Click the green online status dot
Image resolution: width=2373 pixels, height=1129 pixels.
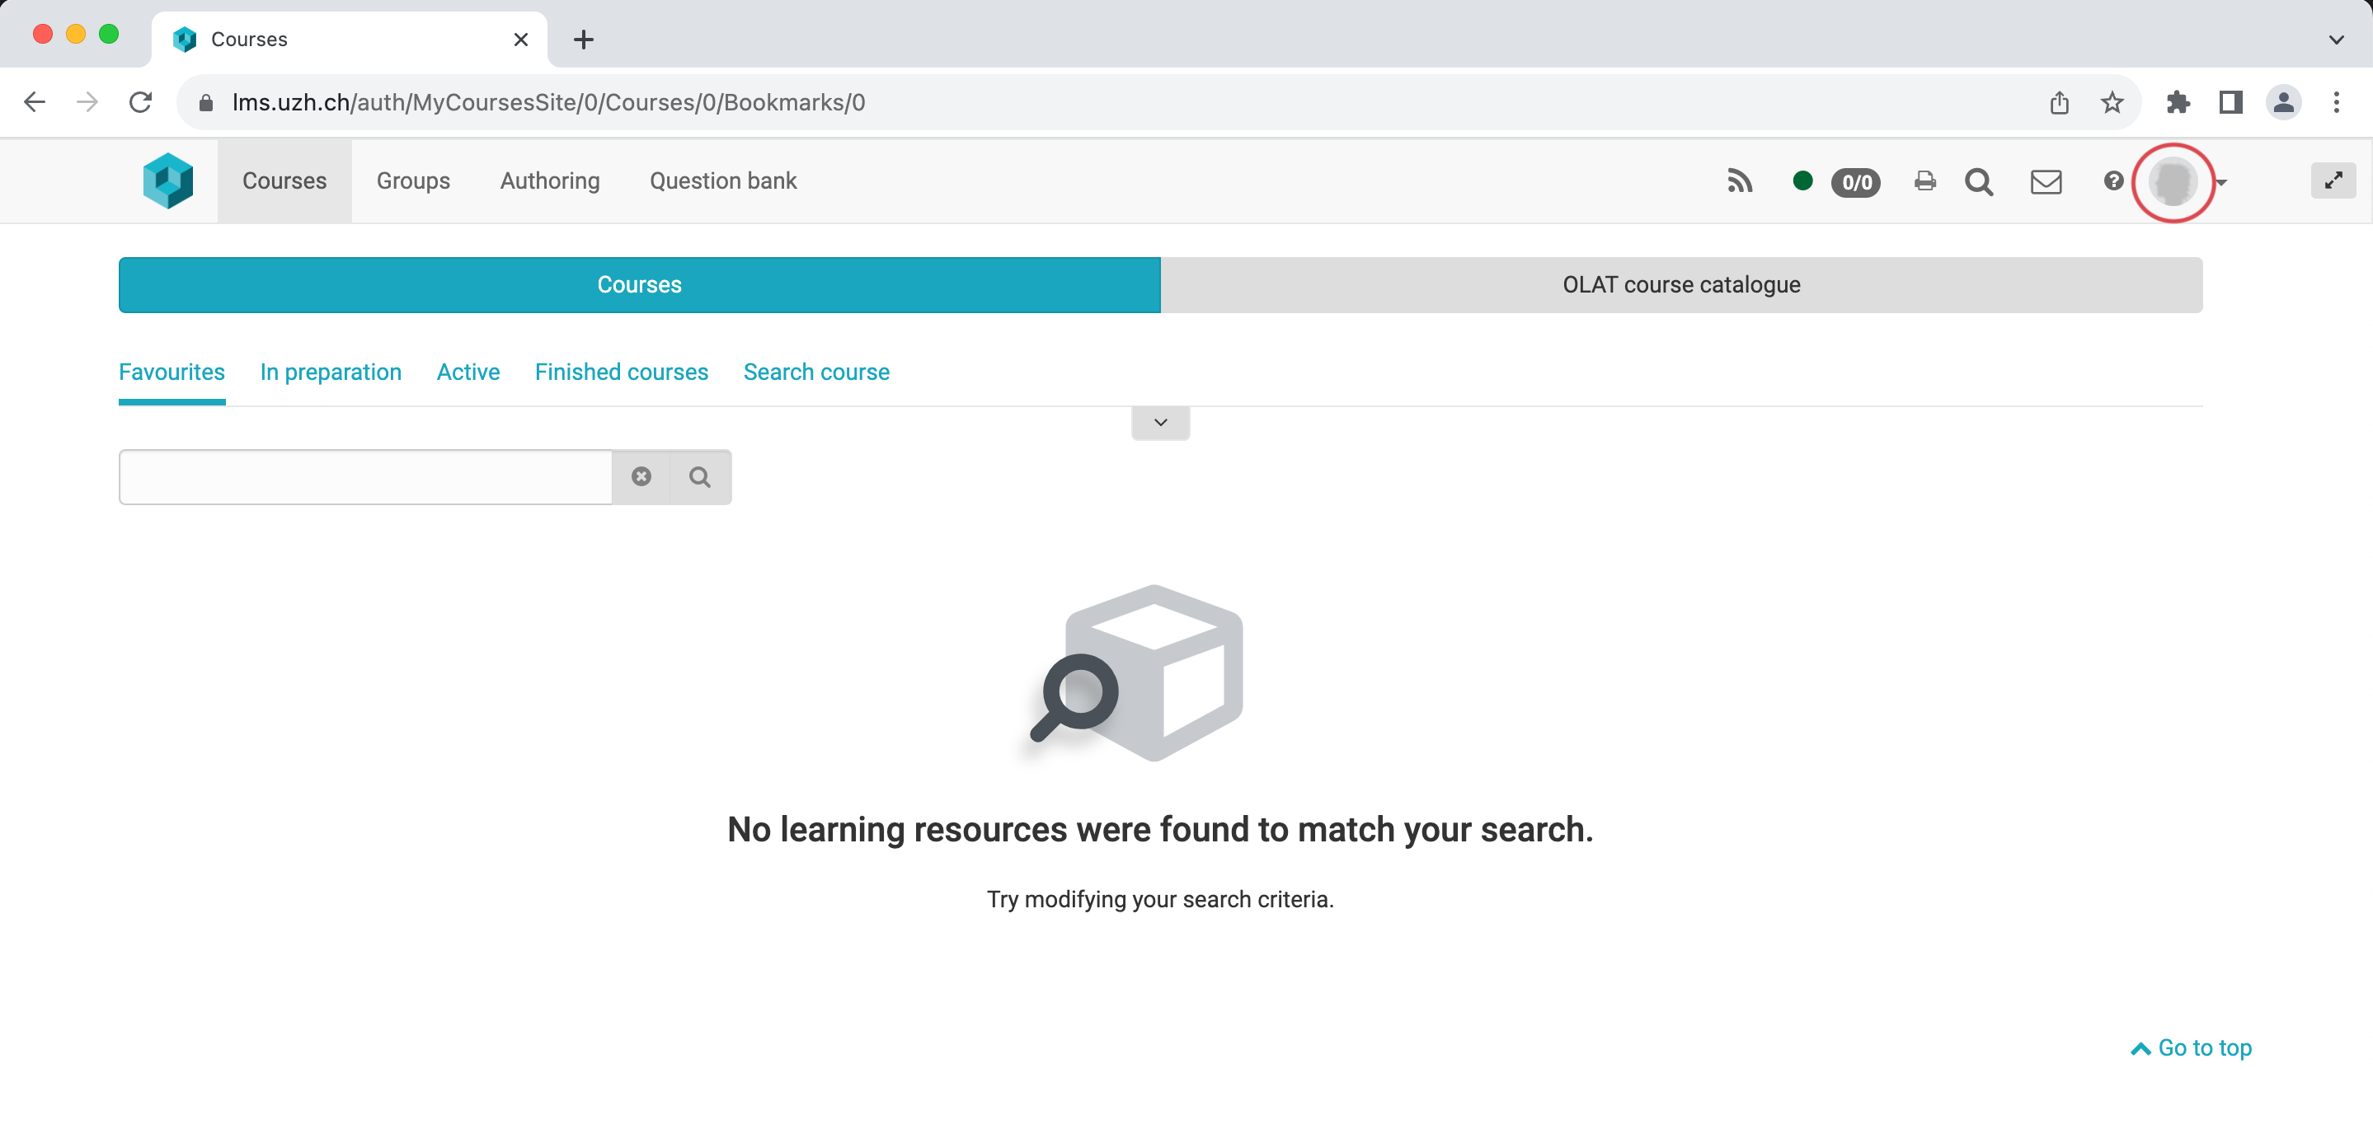pyautogui.click(x=1802, y=180)
